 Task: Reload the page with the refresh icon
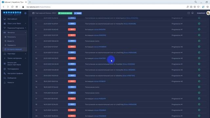coord(12,7)
